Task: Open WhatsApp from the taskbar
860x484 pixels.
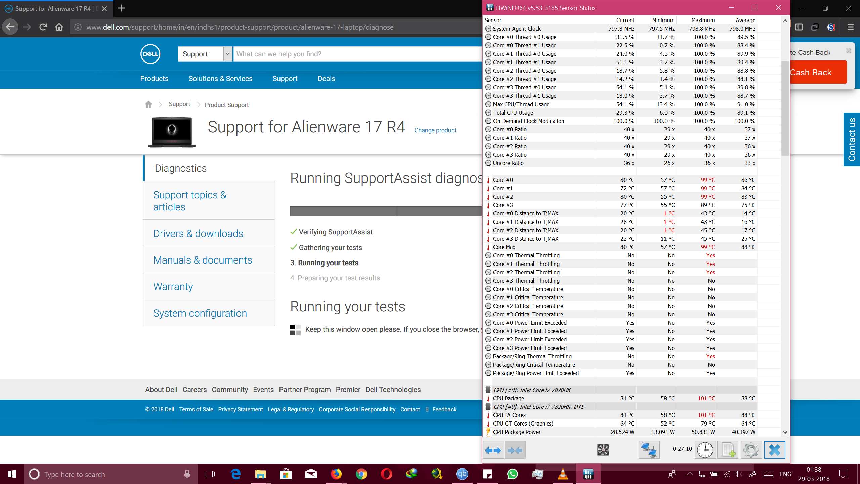Action: coord(512,474)
